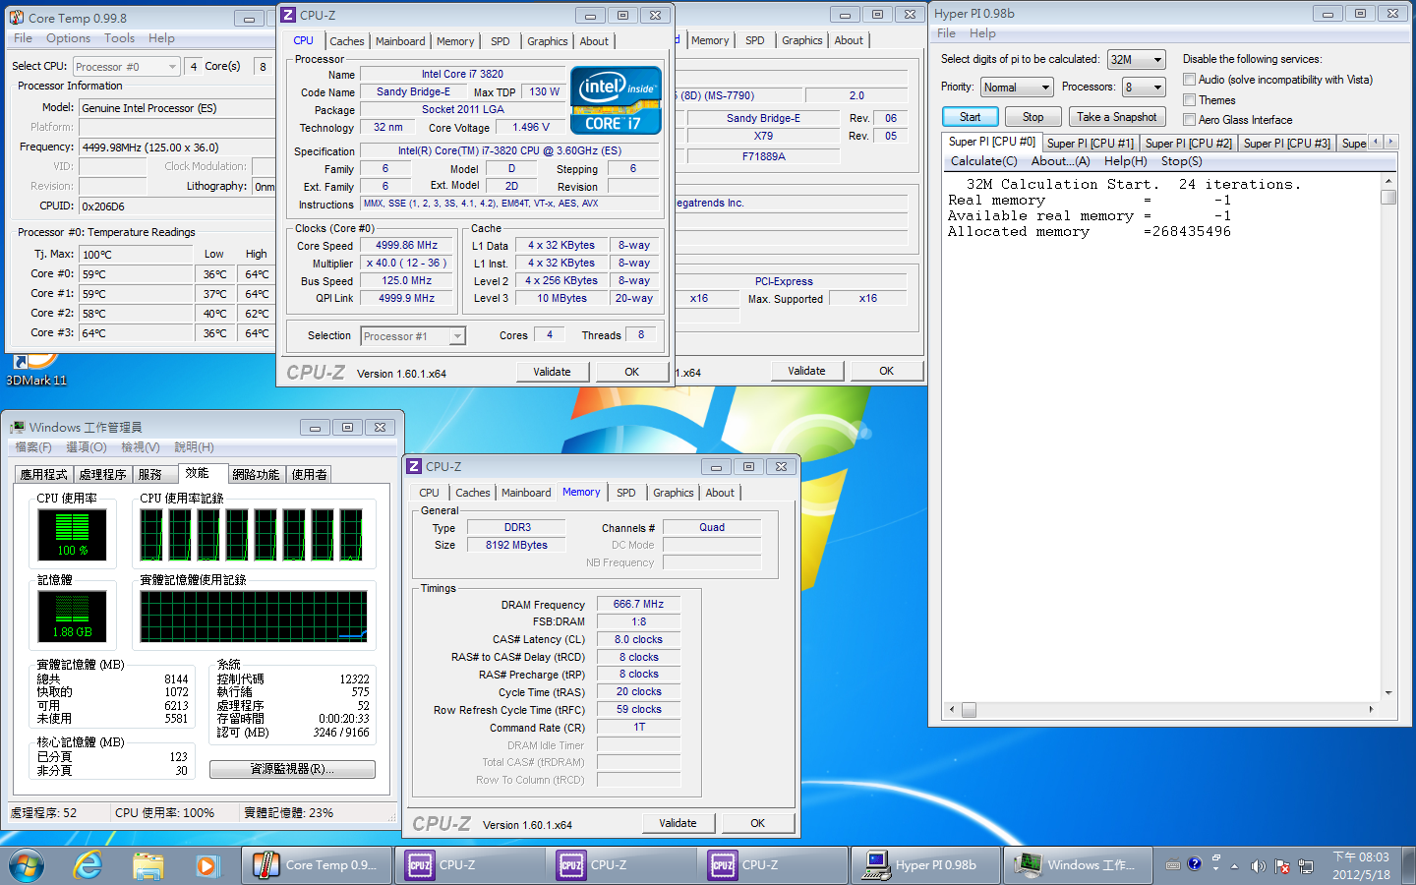1416x885 pixels.
Task: Open the volume speaker tray icon
Action: 1258,866
